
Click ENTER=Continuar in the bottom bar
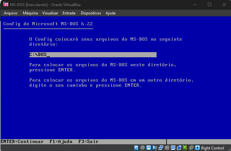click(22, 142)
